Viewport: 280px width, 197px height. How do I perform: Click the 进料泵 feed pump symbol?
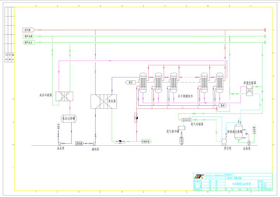coord(94,143)
